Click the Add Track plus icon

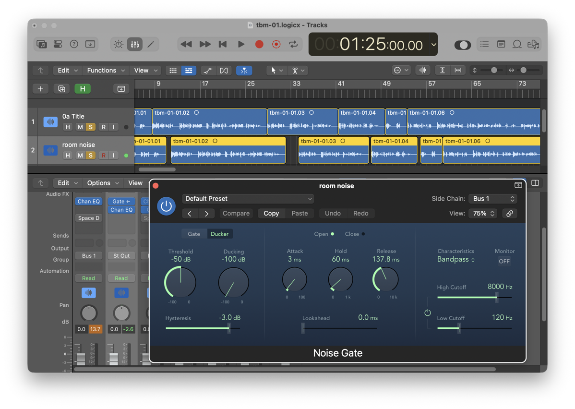point(40,88)
